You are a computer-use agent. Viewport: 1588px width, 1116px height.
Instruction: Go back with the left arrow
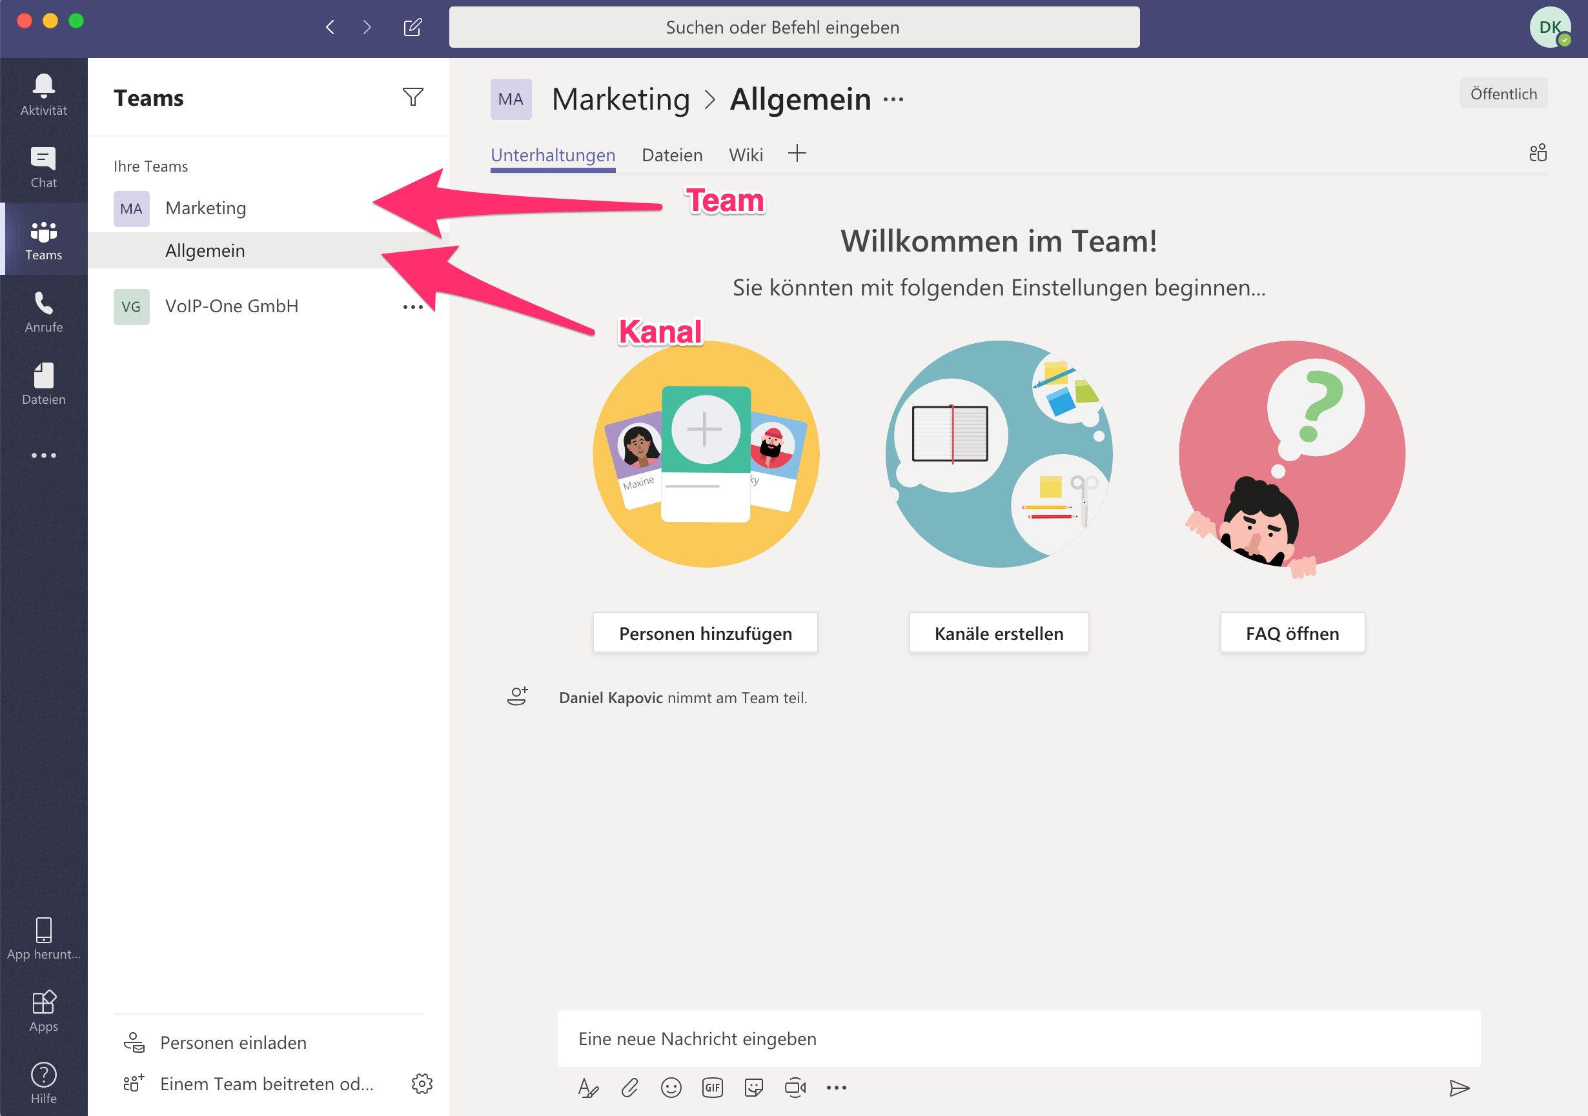pyautogui.click(x=330, y=27)
